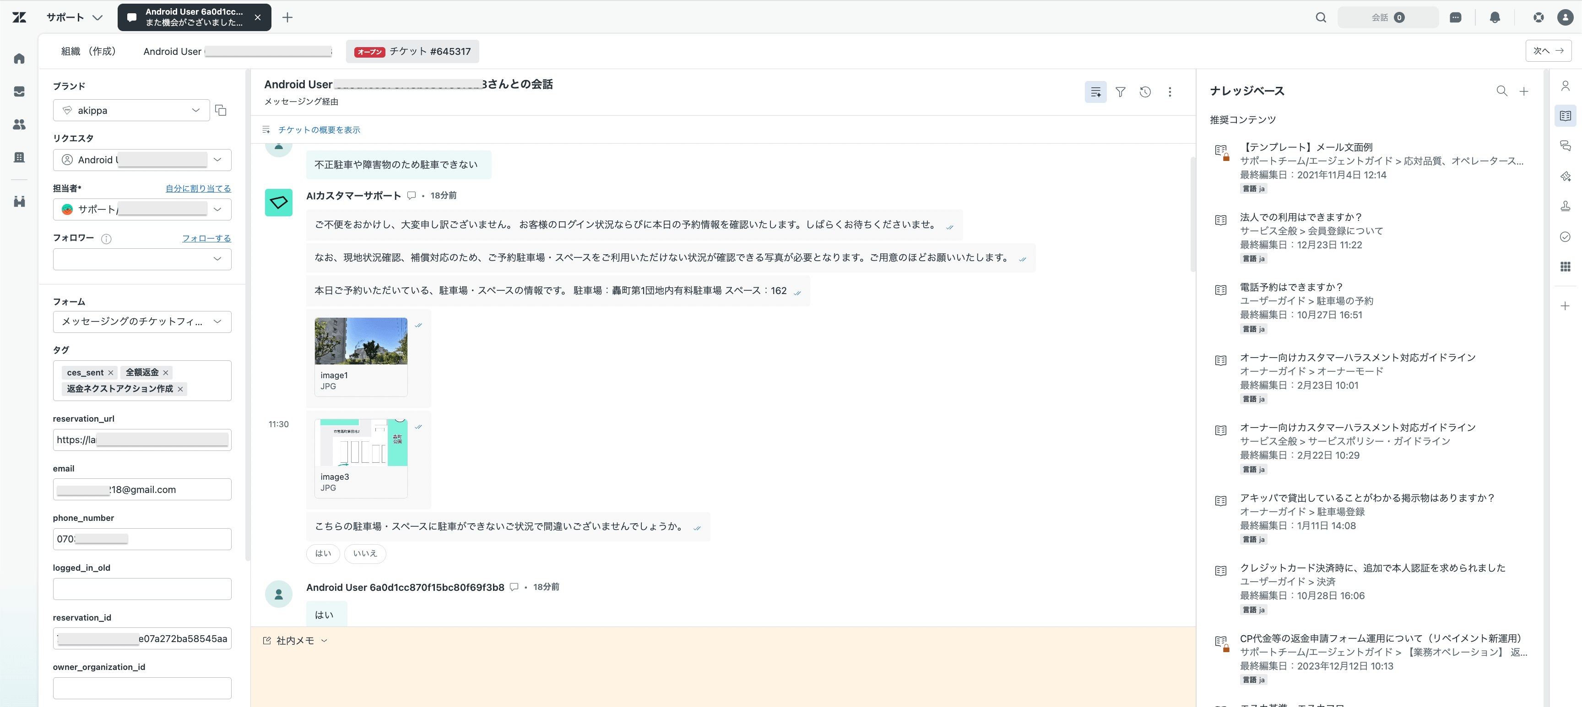
Task: Open the Reporting icon in left sidebar
Action: [19, 201]
